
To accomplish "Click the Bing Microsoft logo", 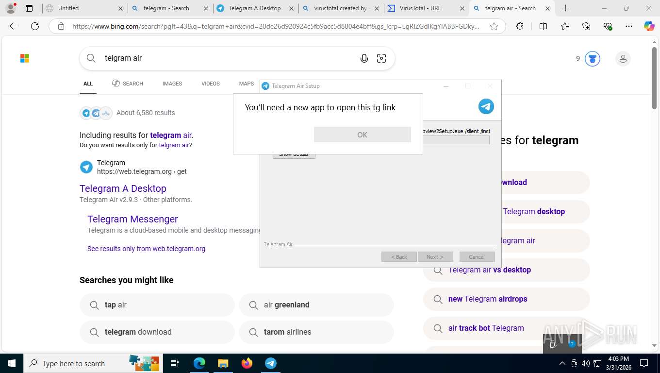I will [25, 58].
